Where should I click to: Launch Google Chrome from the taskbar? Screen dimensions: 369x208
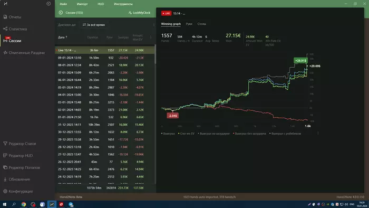tap(24, 204)
